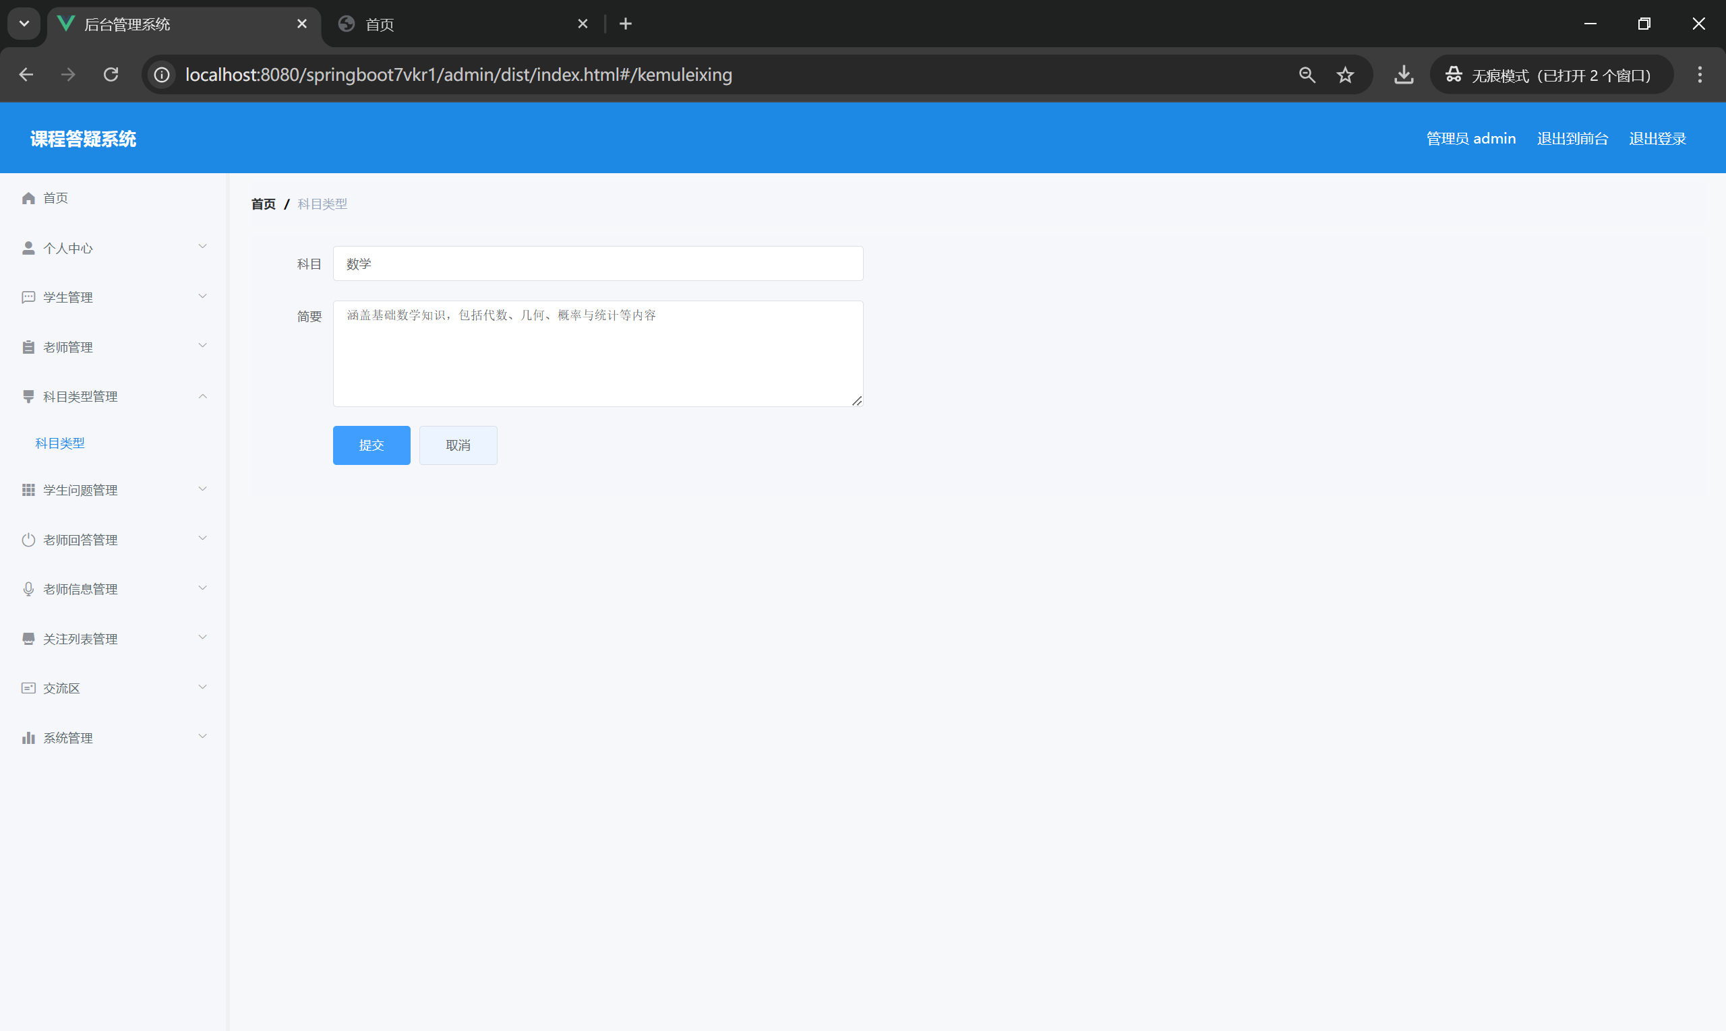Expand 关注列表管理 chevron

click(x=203, y=637)
